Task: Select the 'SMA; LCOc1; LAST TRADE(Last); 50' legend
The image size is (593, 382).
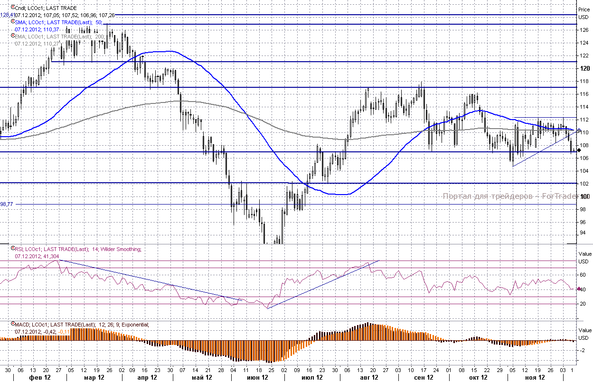Action: click(59, 22)
